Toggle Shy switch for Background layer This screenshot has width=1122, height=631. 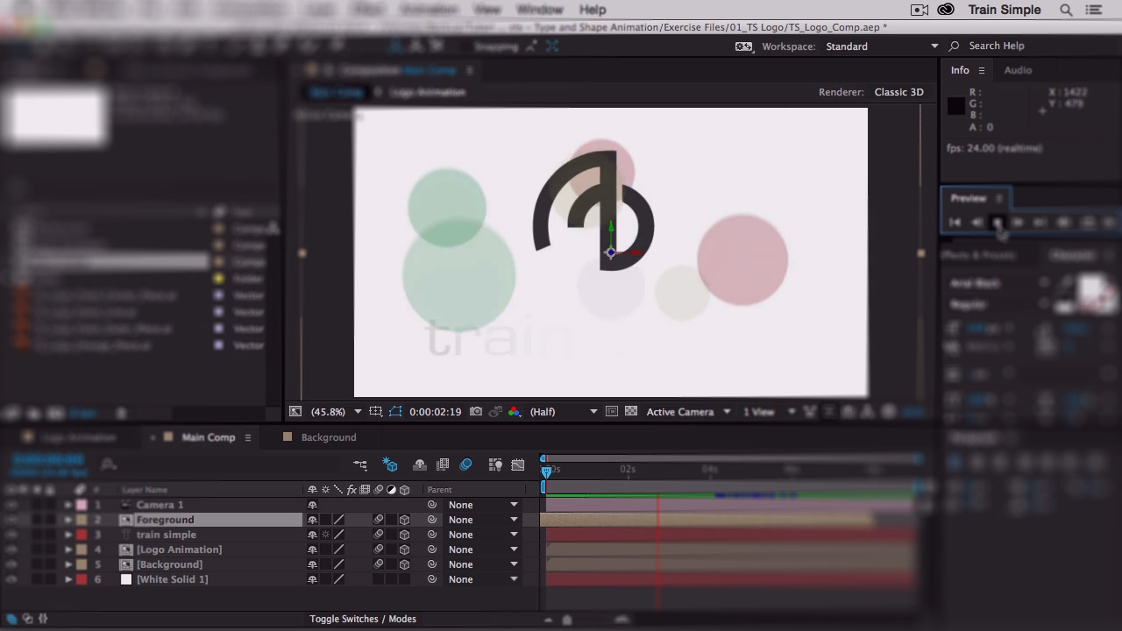click(x=312, y=564)
